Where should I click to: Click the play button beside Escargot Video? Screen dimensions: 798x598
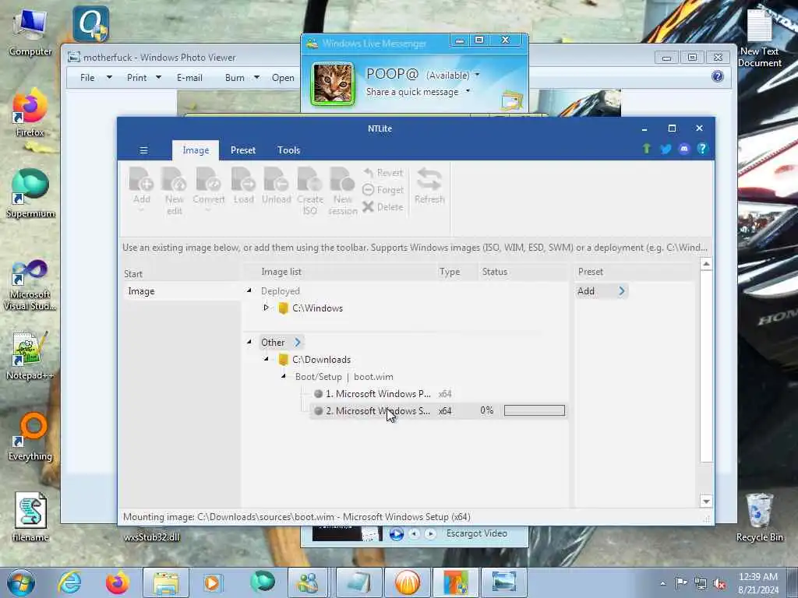397,534
